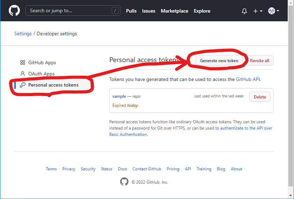Click the footer GitHub logo
The width and height of the screenshot is (294, 199).
click(124, 182)
